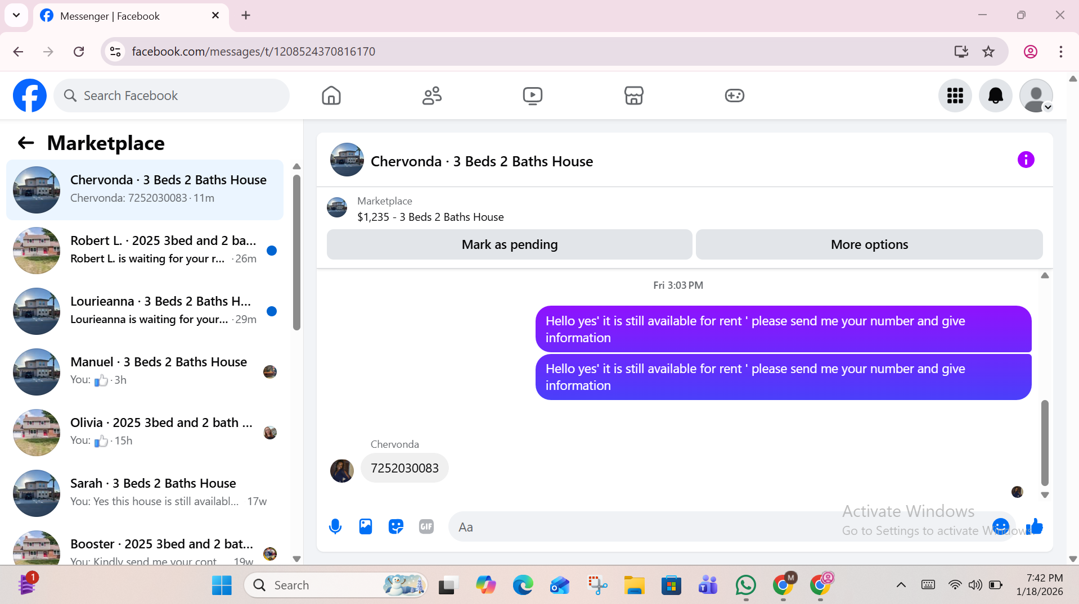The height and width of the screenshot is (604, 1079).
Task: Reload the page
Action: coord(79,52)
